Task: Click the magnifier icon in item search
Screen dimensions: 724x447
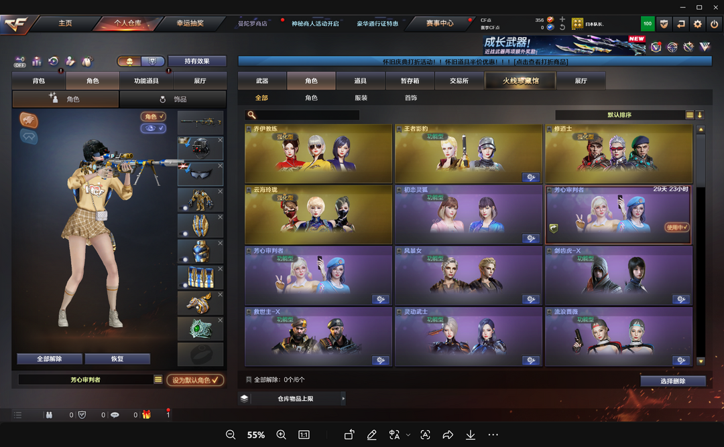Action: [251, 115]
